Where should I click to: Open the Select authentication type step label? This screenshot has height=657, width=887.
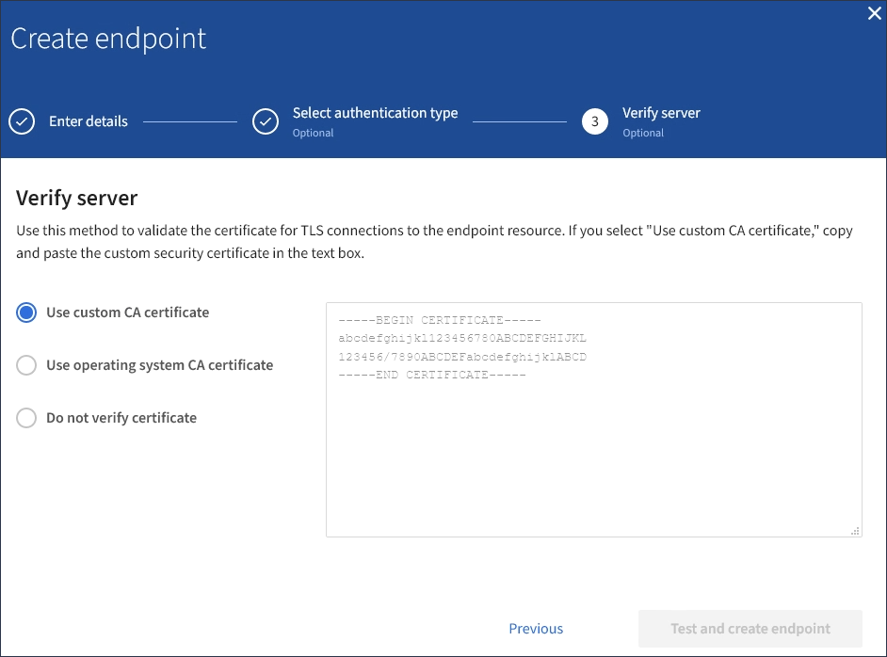(375, 113)
